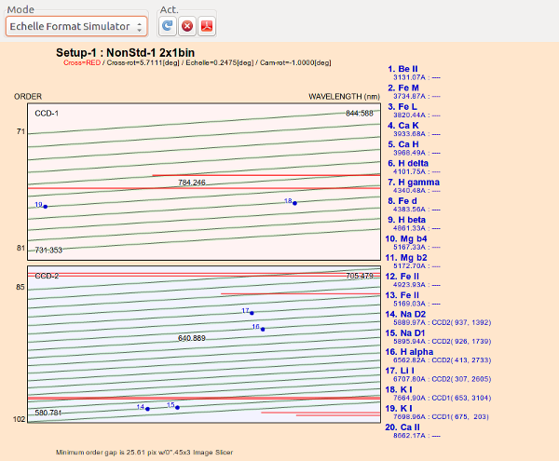This screenshot has height=461, width=559.
Task: Click the 'ORDER' axis header
Action: click(x=28, y=97)
